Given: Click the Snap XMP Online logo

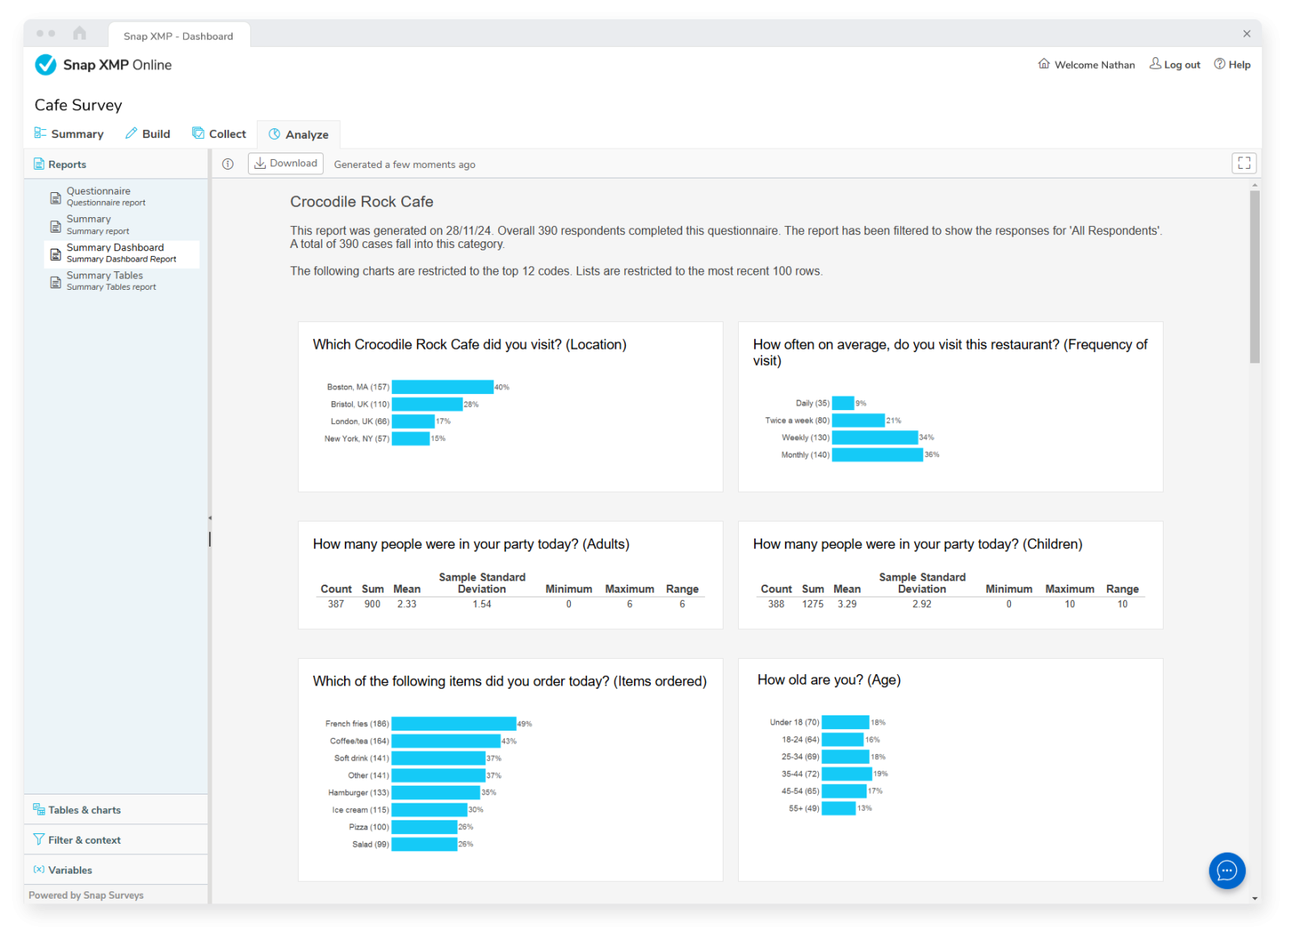Looking at the screenshot, I should [103, 65].
